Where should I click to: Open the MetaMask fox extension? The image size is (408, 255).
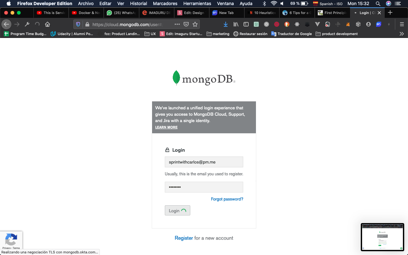348,24
